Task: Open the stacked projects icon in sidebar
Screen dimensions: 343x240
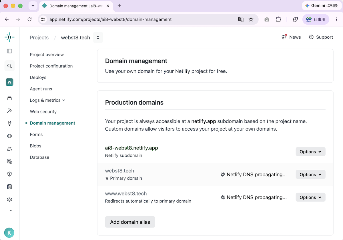Action: 9,98
